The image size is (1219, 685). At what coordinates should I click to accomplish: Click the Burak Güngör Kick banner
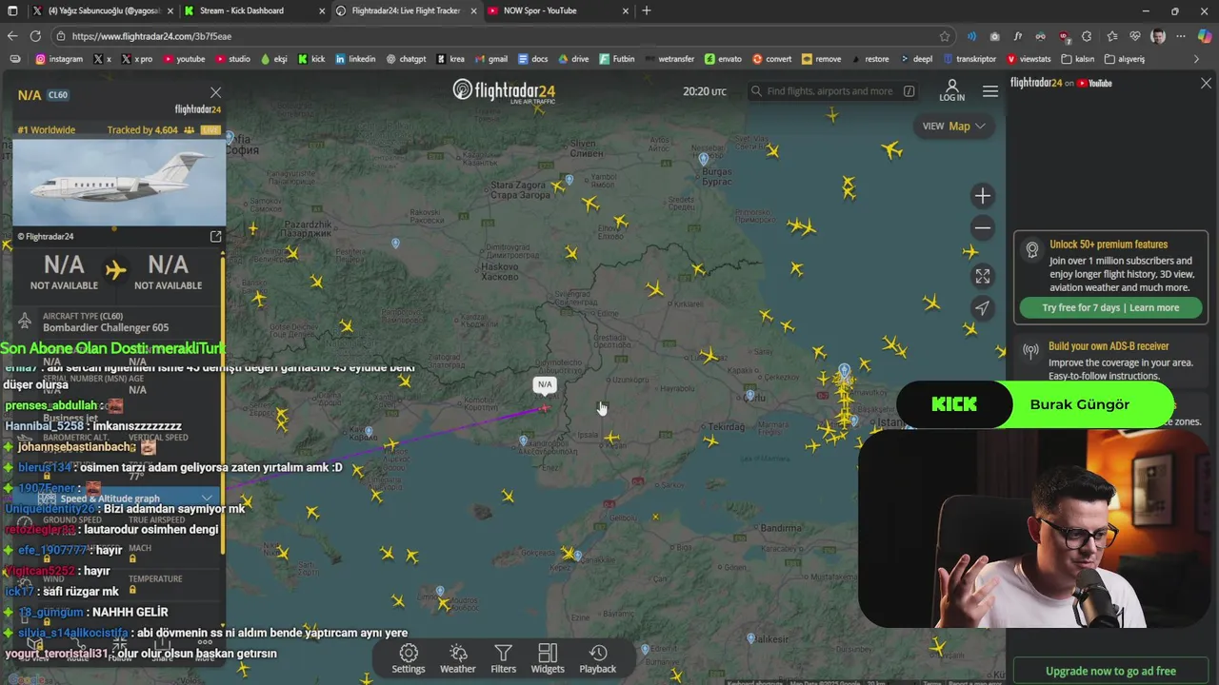1035,404
